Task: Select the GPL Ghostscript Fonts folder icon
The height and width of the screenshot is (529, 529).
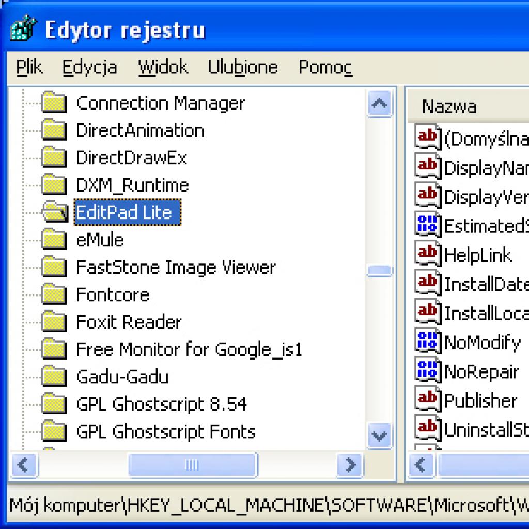Action: pyautogui.click(x=54, y=431)
